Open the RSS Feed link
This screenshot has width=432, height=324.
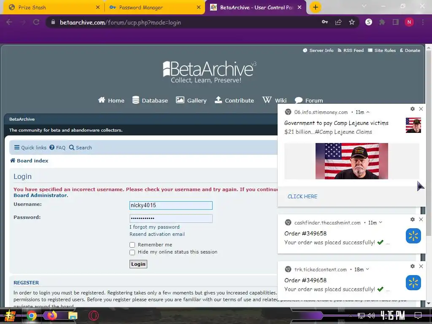click(x=351, y=51)
